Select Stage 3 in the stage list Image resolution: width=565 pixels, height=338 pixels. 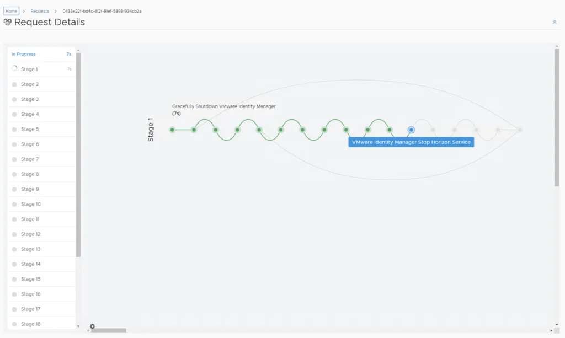click(x=41, y=99)
